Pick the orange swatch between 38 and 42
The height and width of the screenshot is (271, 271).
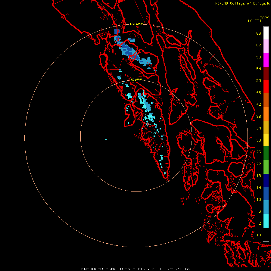(x=266, y=114)
